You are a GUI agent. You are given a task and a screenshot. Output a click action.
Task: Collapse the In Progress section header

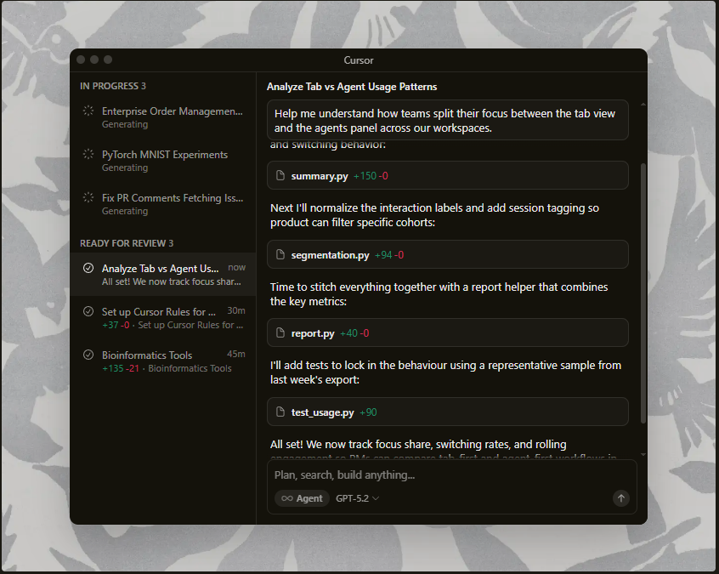113,86
